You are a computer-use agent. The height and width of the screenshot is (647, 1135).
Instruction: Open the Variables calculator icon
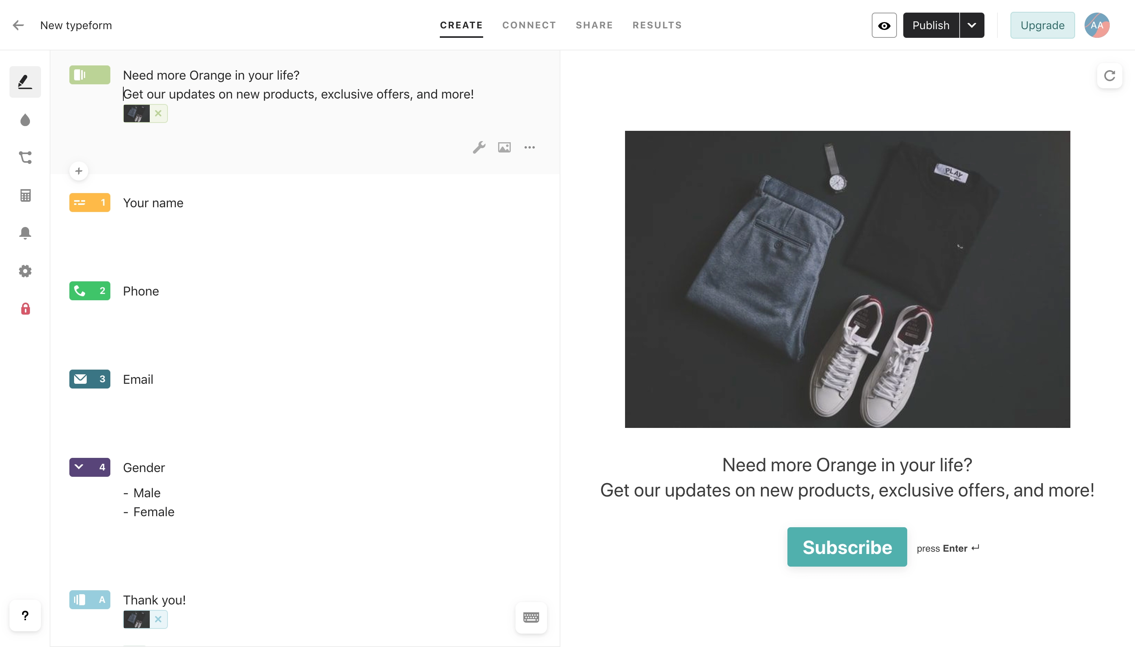coord(25,195)
